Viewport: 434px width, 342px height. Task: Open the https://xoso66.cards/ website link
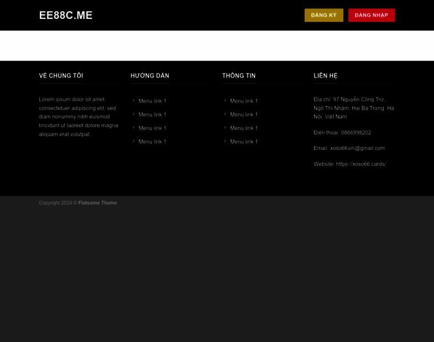[x=361, y=164]
